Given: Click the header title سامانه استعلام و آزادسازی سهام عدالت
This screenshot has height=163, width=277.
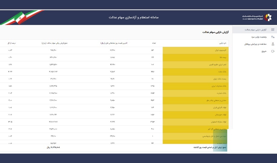Looking at the screenshot, I should 134,17.
